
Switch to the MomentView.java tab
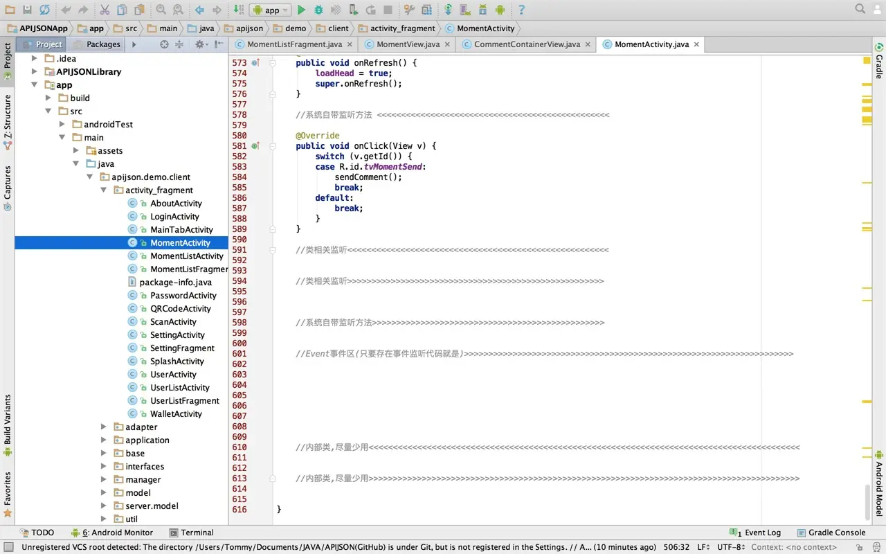[x=408, y=44]
